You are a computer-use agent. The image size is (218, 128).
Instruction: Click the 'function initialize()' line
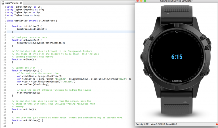click(27, 26)
